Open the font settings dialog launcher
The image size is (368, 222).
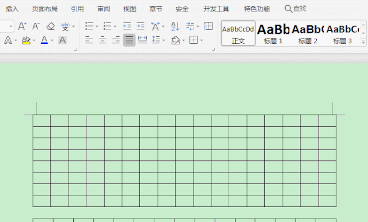pos(75,50)
